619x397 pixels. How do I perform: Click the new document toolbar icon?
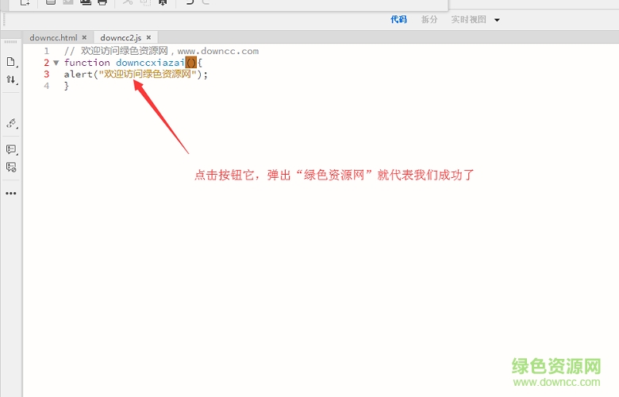(x=25, y=2)
